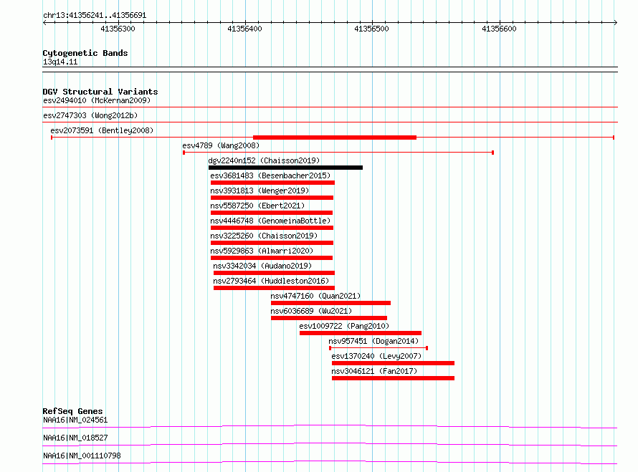Open the esv2073591 (Bentley2008) variant

point(102,130)
